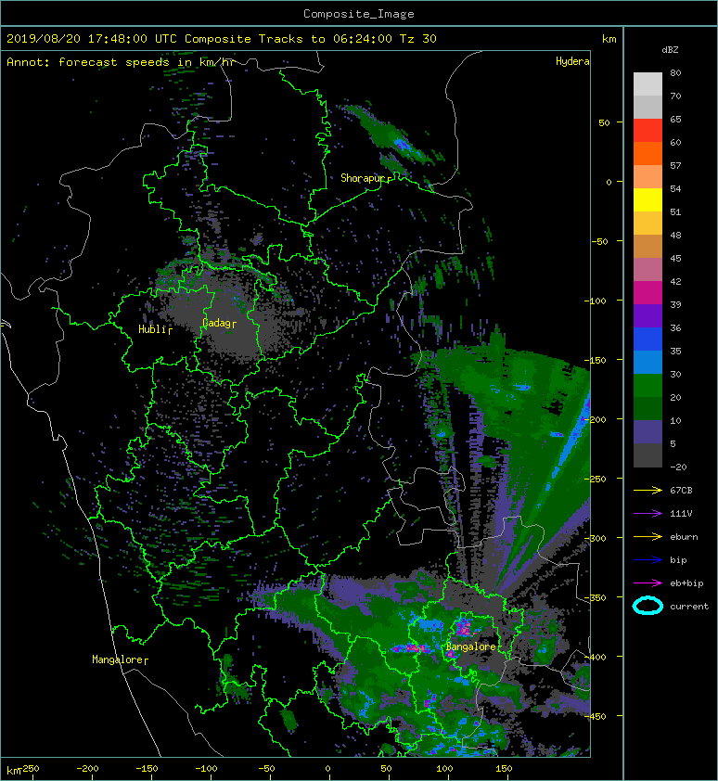Click the 111V legend label

point(681,514)
